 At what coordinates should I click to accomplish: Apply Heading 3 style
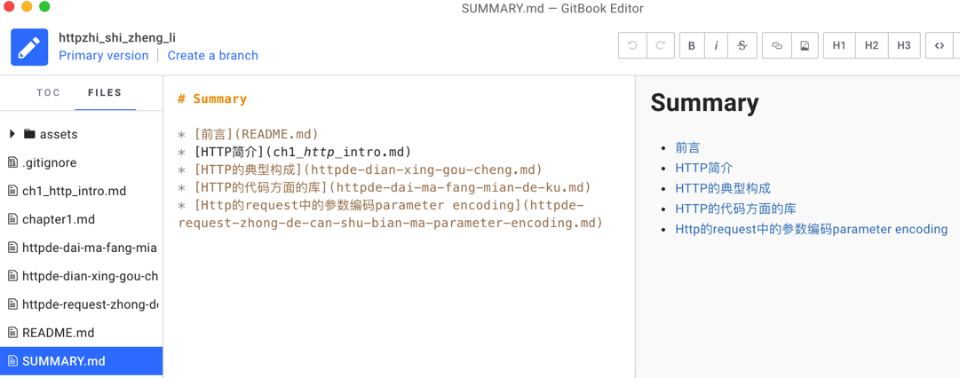904,46
